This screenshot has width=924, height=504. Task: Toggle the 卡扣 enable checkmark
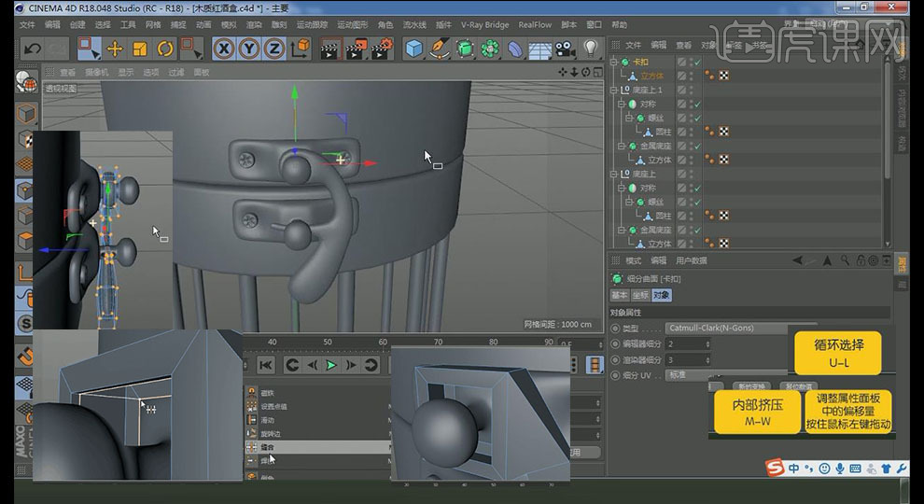pyautogui.click(x=698, y=62)
